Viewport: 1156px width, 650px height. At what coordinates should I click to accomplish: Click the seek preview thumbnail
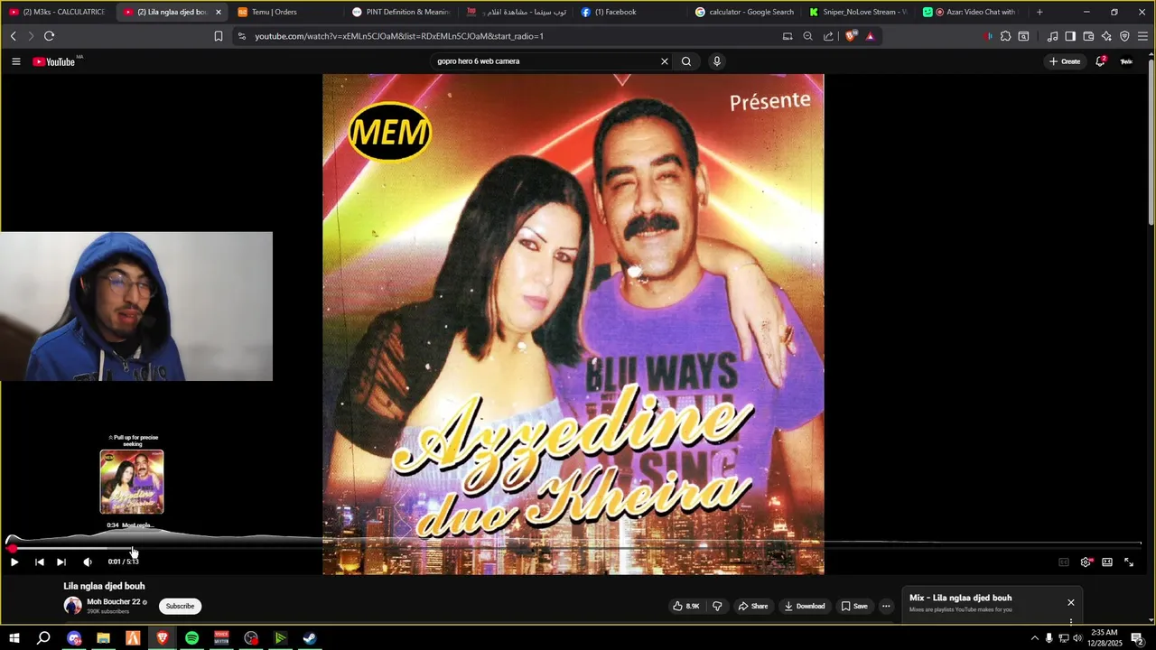pos(132,482)
